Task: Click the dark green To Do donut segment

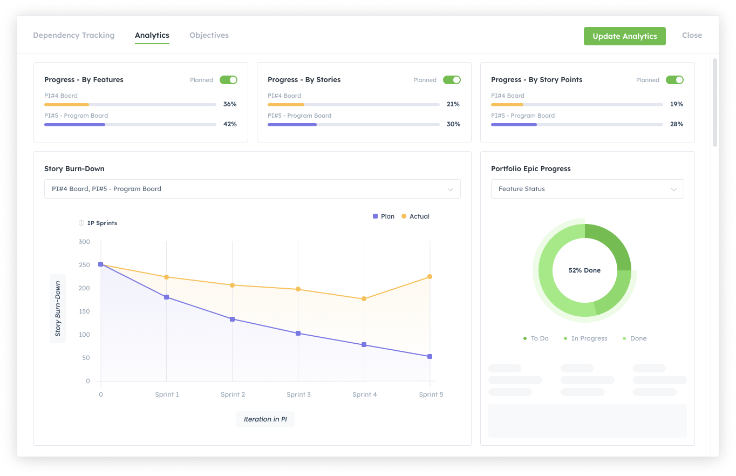Action: (614, 244)
